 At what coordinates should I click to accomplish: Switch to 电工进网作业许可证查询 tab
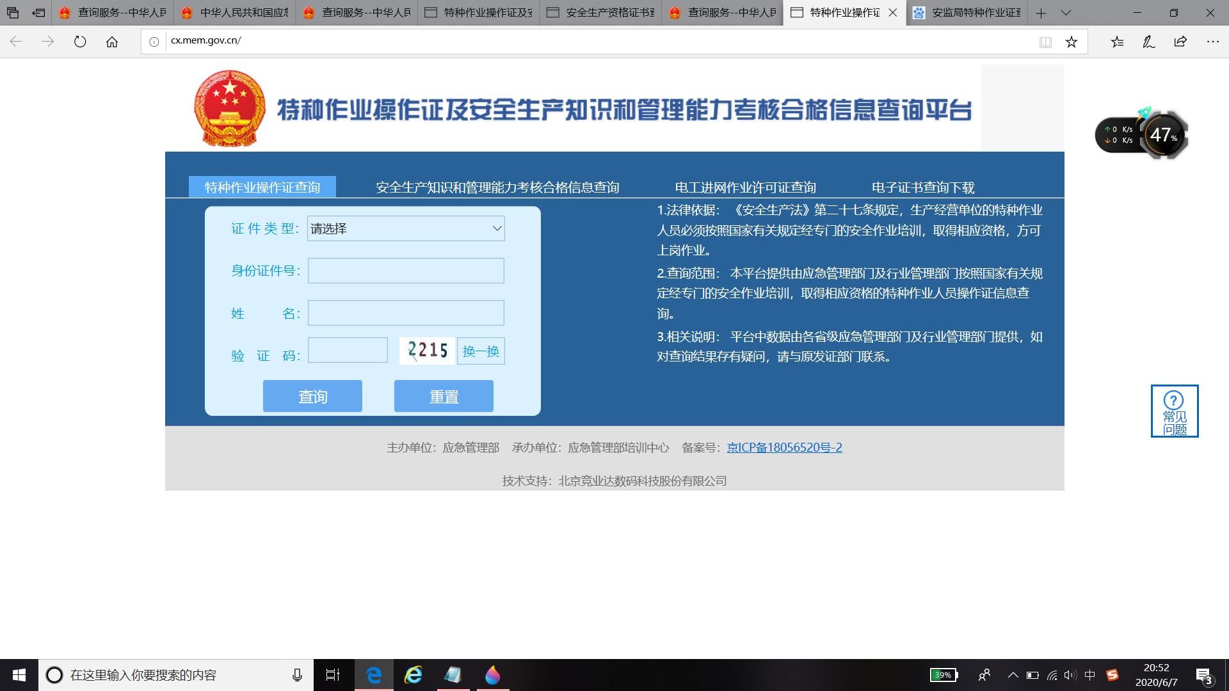[x=745, y=187]
